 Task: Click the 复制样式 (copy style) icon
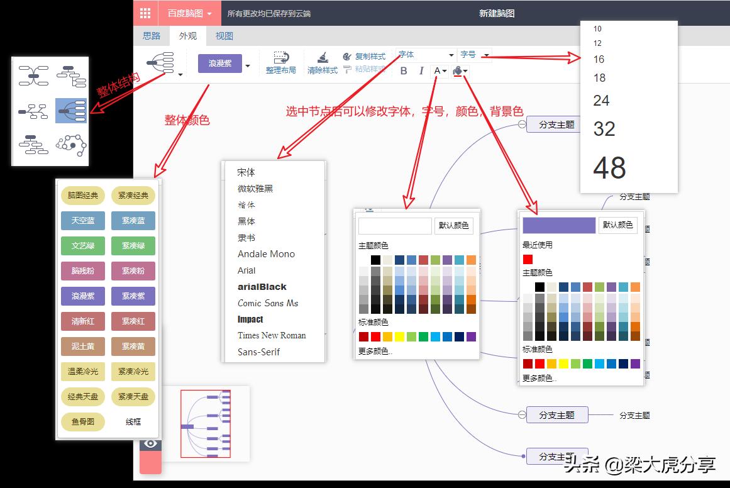(346, 56)
